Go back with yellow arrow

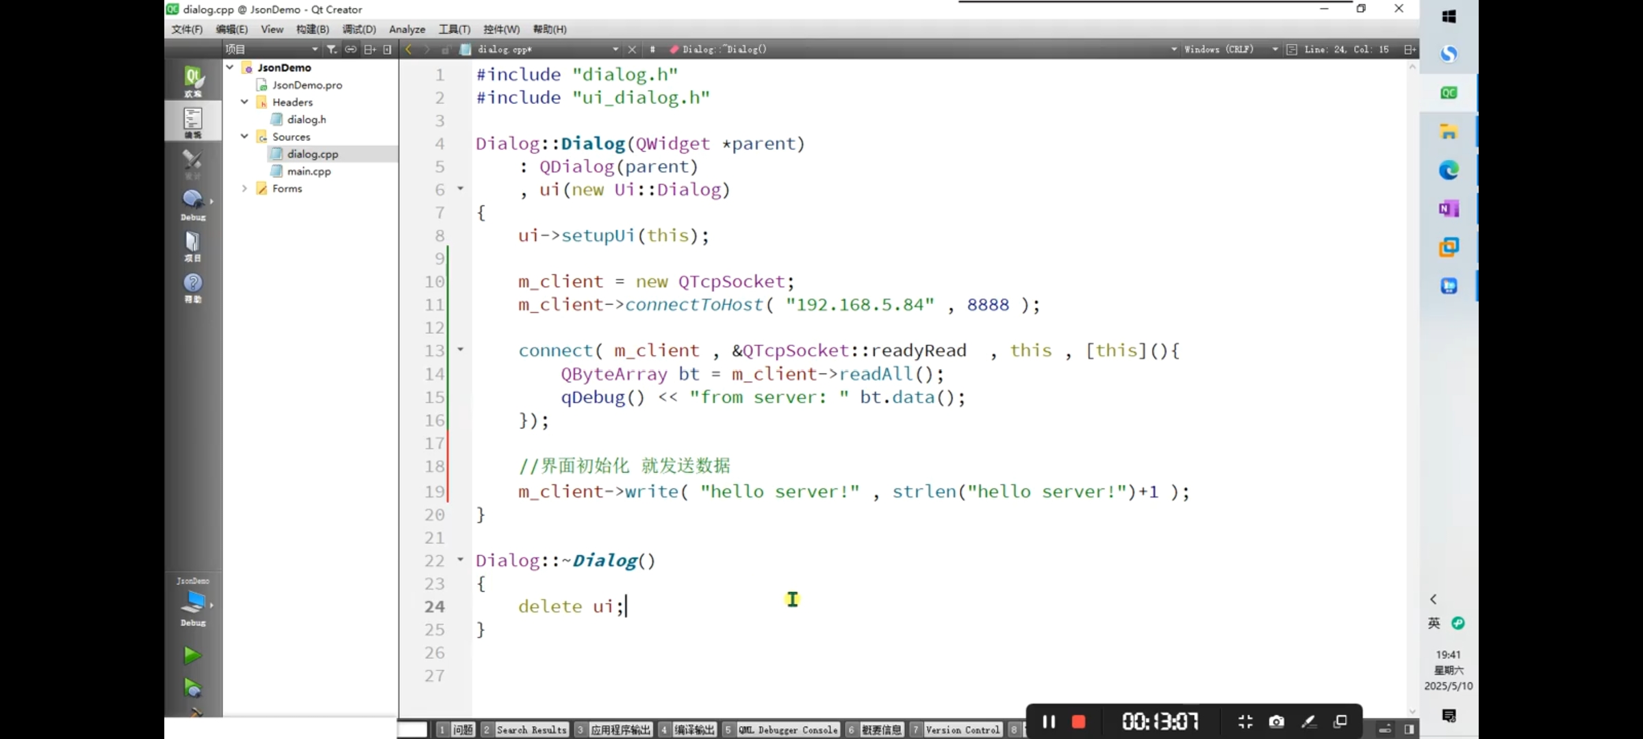[x=409, y=49]
